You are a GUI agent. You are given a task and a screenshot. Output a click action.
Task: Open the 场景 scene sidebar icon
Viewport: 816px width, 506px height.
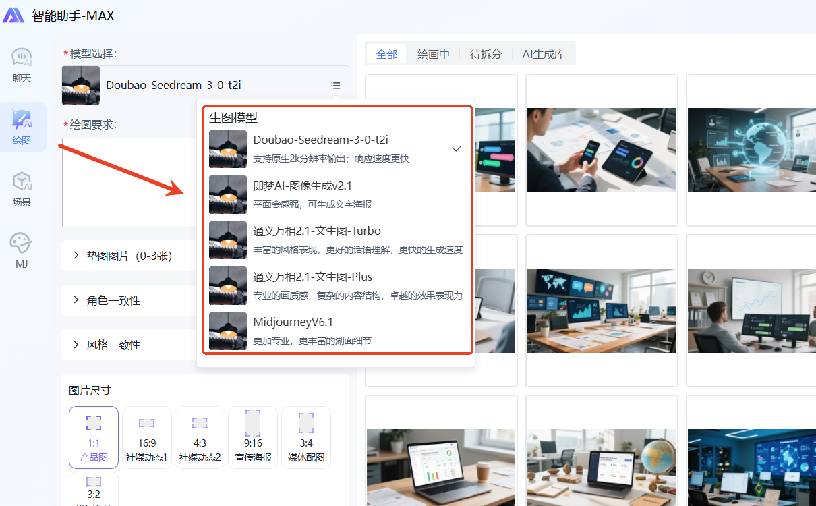tap(22, 189)
